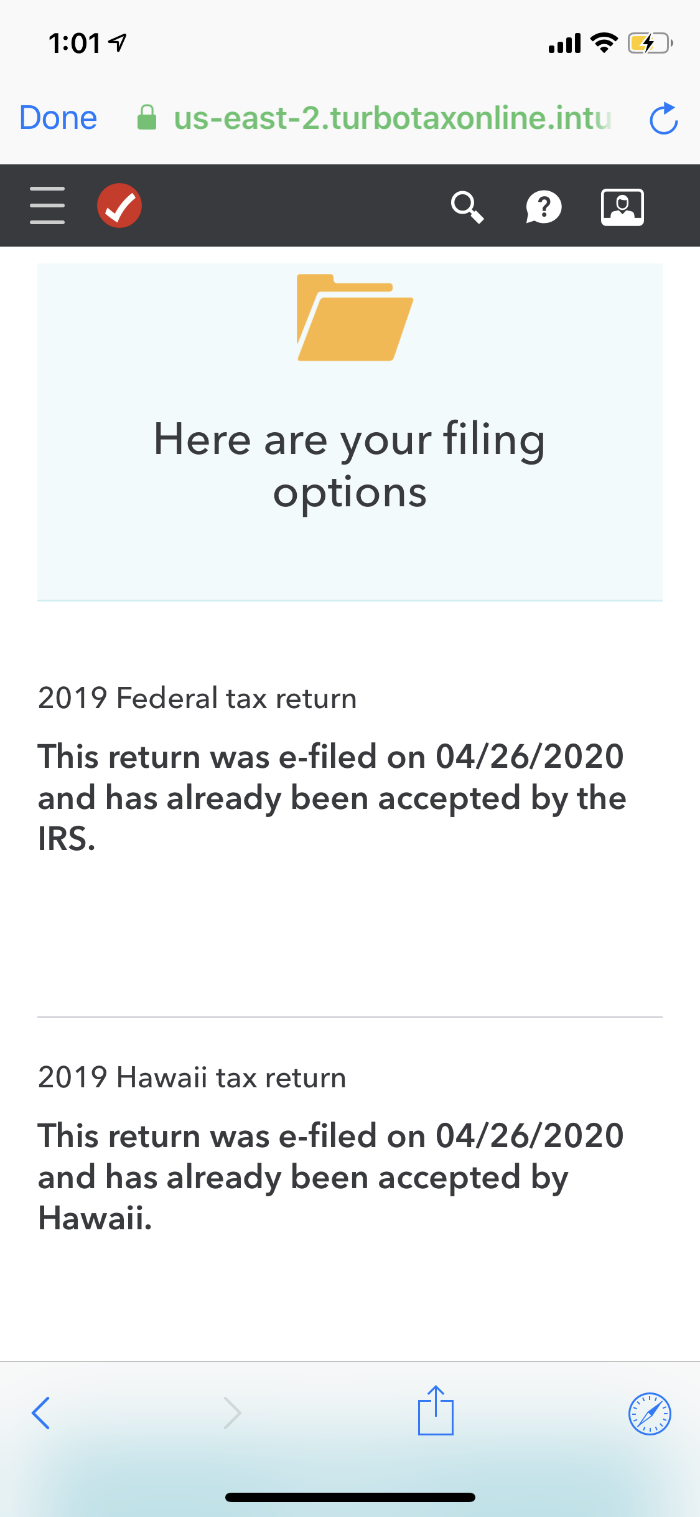The height and width of the screenshot is (1517, 700).
Task: Go forward using the right chevron
Action: pyautogui.click(x=232, y=1412)
